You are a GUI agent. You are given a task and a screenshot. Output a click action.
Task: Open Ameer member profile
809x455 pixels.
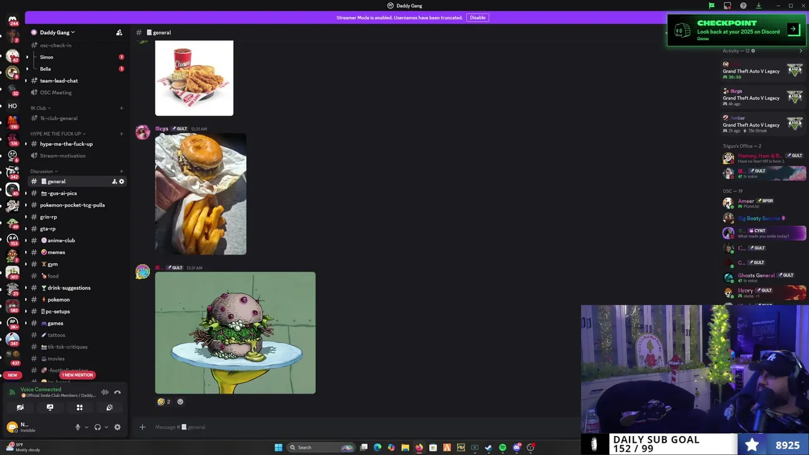(x=763, y=203)
